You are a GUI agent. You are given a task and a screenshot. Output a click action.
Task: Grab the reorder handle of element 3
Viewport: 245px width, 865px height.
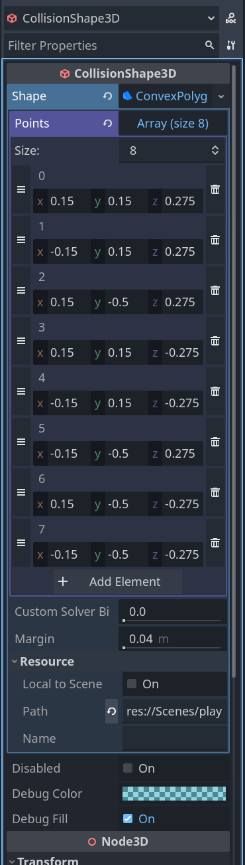click(x=21, y=341)
